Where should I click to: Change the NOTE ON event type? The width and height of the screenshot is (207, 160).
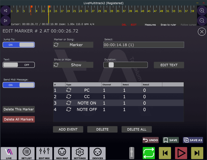click(x=87, y=103)
